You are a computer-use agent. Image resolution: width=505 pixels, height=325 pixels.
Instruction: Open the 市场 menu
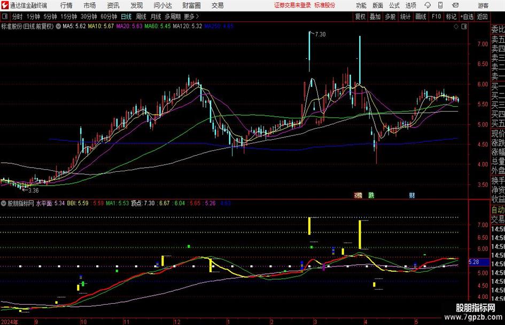coord(90,5)
